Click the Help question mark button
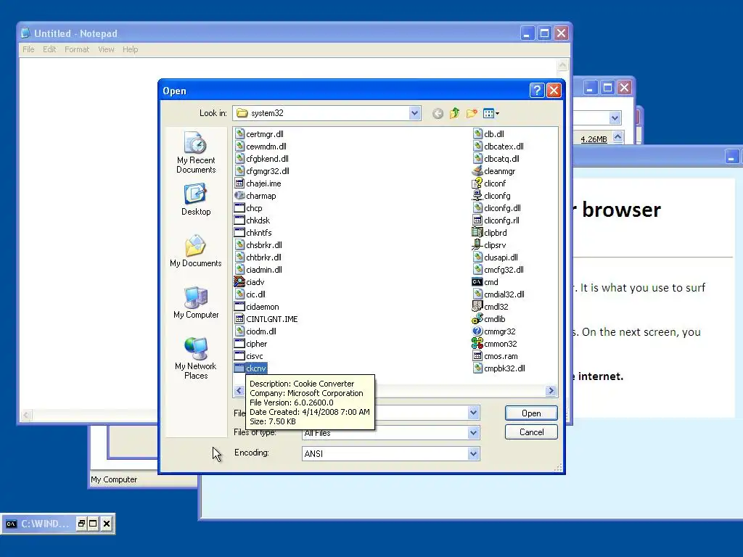 [536, 91]
